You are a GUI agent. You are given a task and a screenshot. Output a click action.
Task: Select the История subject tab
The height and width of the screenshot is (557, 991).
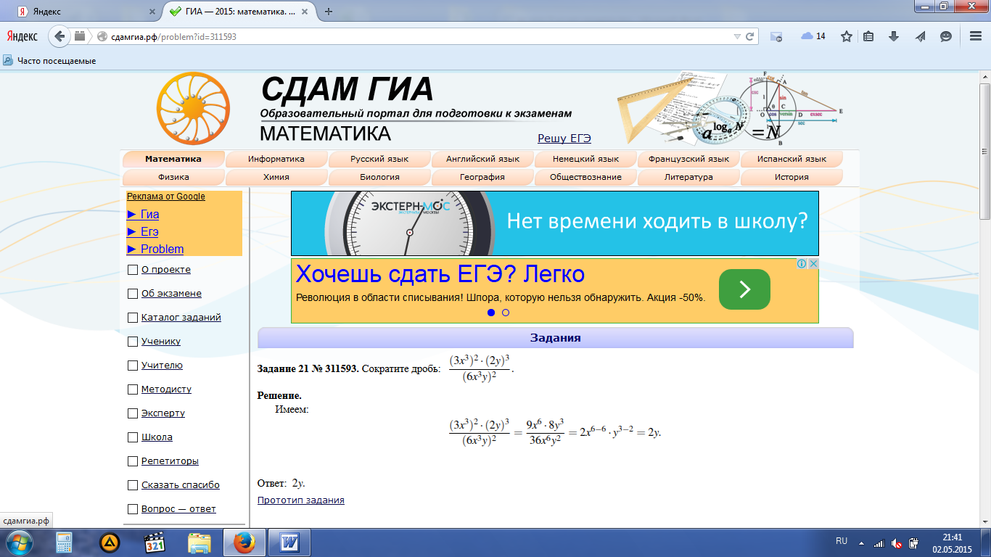[791, 177]
